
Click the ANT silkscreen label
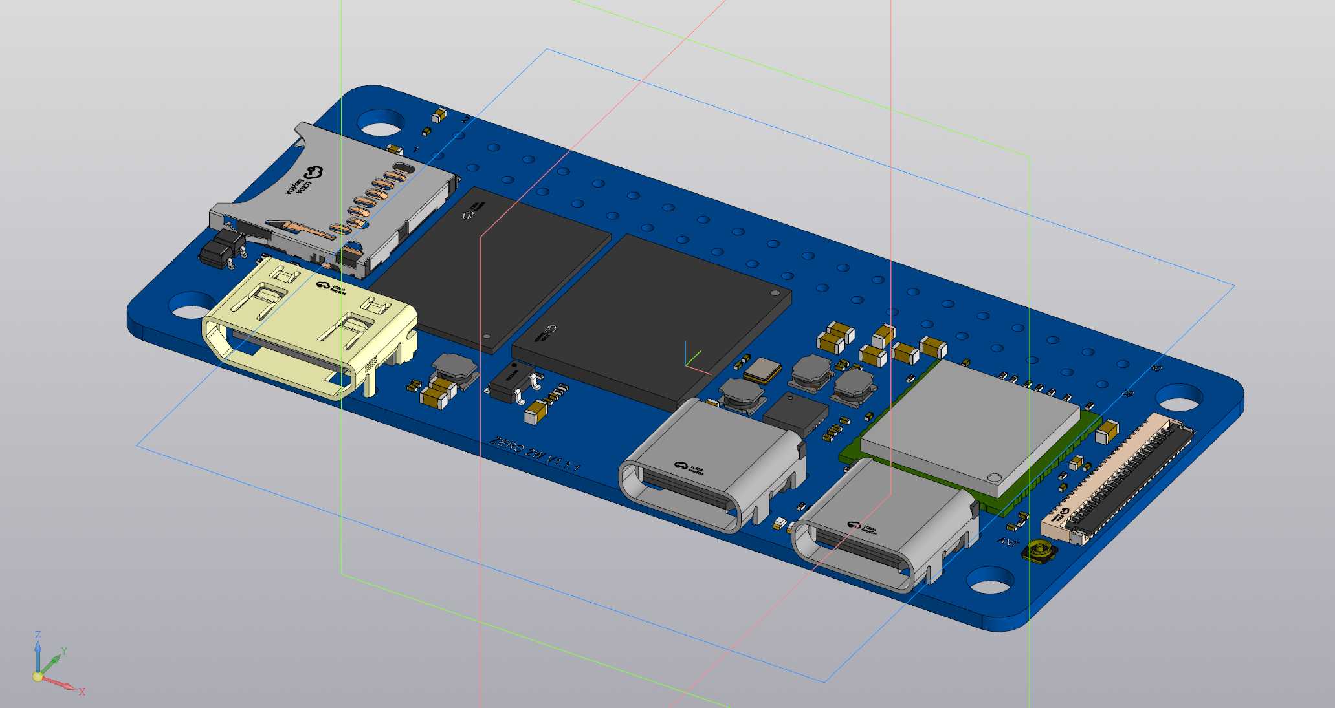[x=1008, y=541]
